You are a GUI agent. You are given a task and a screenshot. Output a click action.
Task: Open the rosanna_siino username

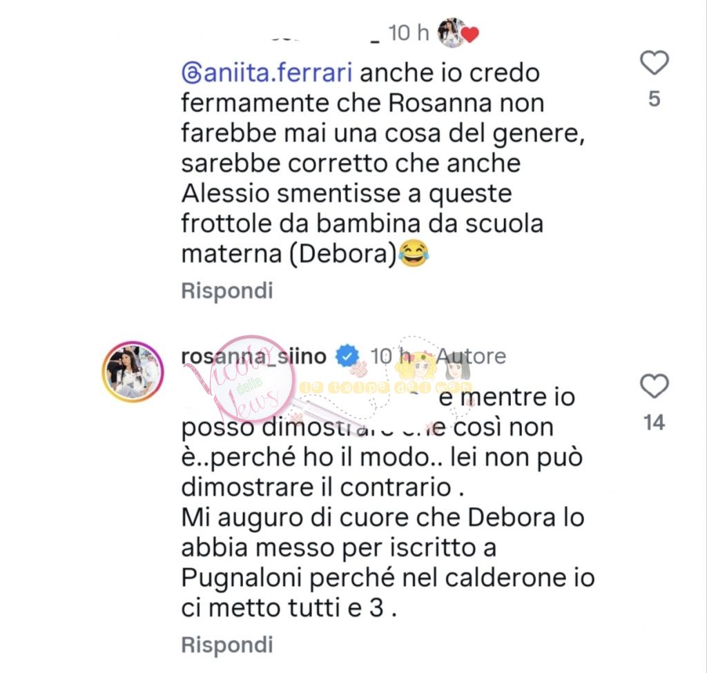[x=254, y=356]
